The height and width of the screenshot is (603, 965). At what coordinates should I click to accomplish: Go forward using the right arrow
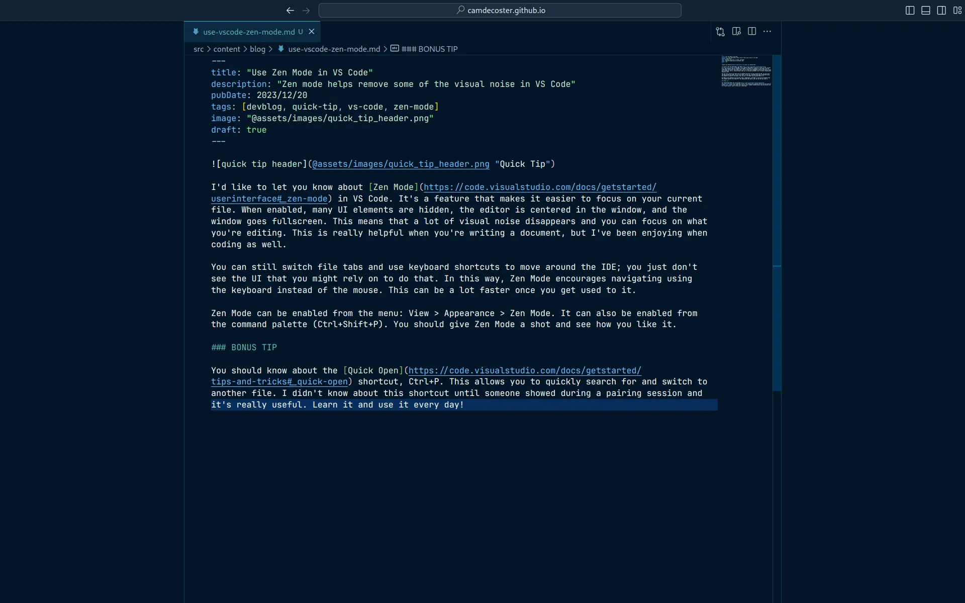[306, 10]
